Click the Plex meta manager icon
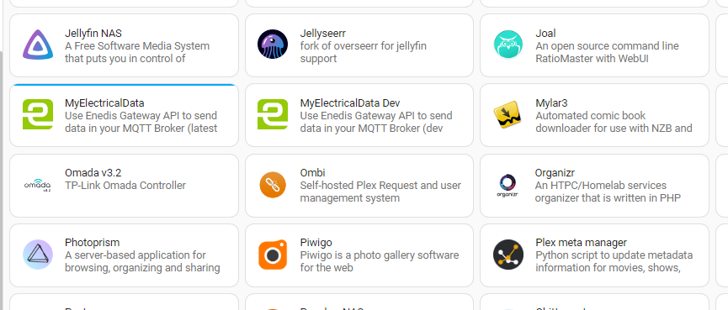This screenshot has width=728, height=310. point(508,255)
